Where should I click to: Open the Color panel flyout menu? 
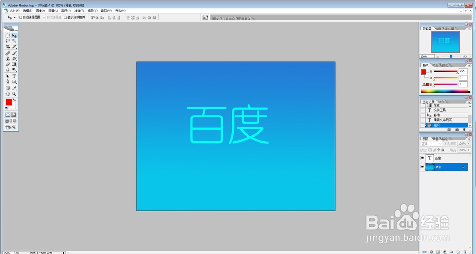pos(470,65)
